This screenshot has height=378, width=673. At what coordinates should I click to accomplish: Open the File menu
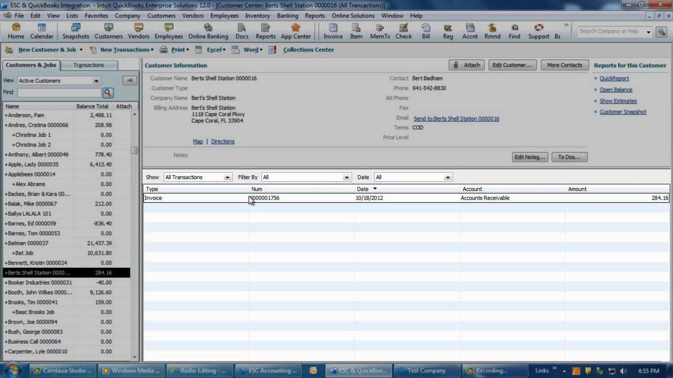click(19, 16)
